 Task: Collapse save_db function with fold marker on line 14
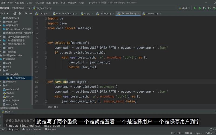pyautogui.click(x=46, y=82)
